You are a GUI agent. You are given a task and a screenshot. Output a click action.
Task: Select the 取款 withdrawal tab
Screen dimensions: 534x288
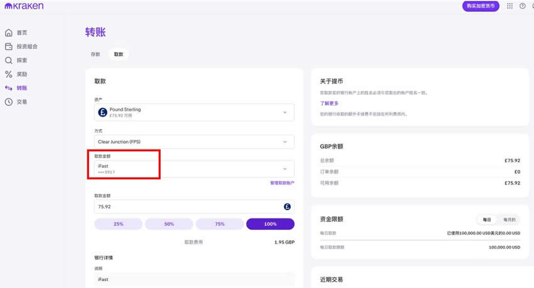[x=118, y=55]
